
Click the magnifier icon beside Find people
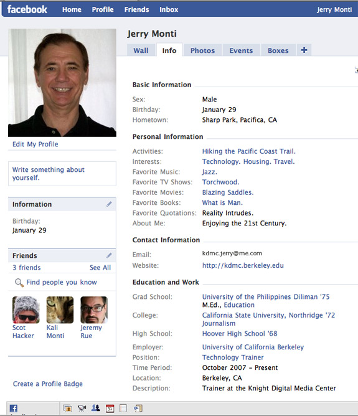(19, 283)
